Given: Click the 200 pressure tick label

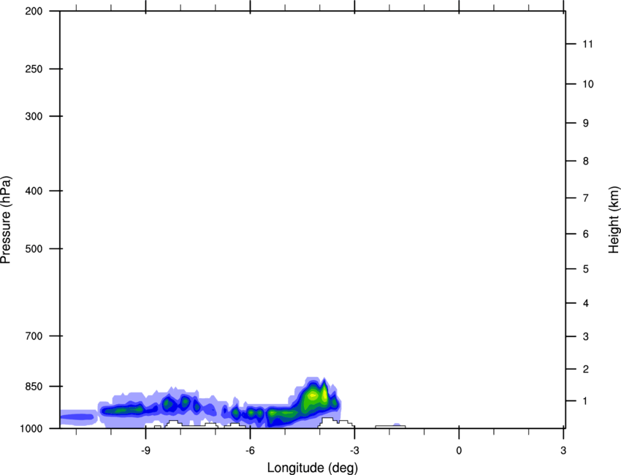Looking at the screenshot, I should (34, 11).
